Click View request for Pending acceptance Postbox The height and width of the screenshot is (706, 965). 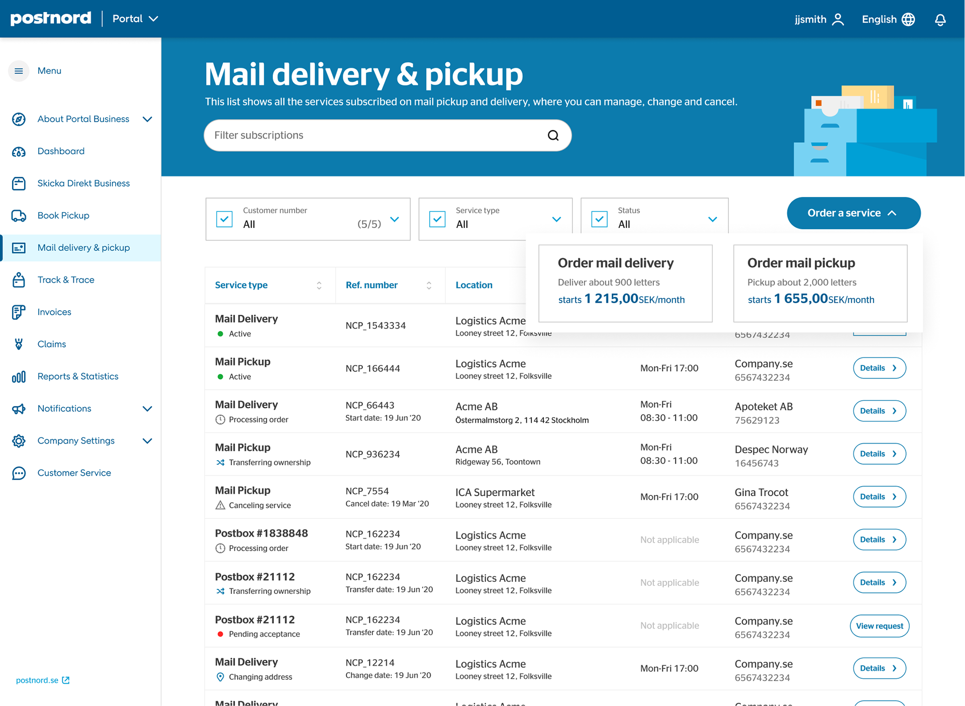[880, 626]
